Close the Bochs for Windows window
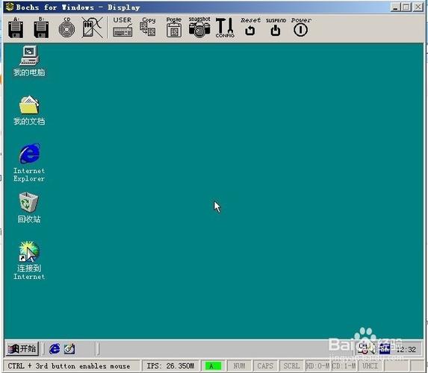Viewport: 428px width, 373px height. tap(418, 7)
